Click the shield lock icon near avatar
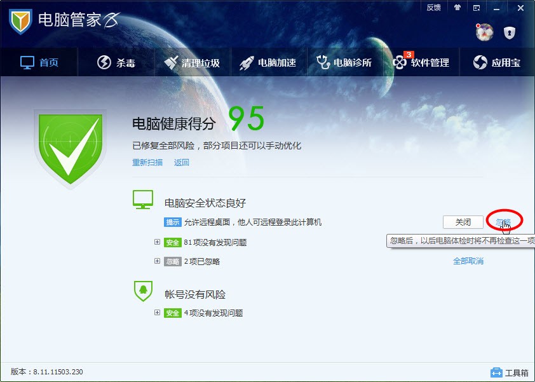 [509, 33]
